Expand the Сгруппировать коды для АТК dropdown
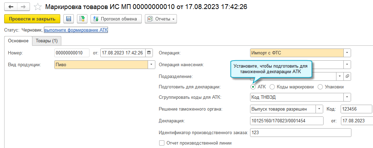The height and width of the screenshot is (148, 373). click(347, 97)
